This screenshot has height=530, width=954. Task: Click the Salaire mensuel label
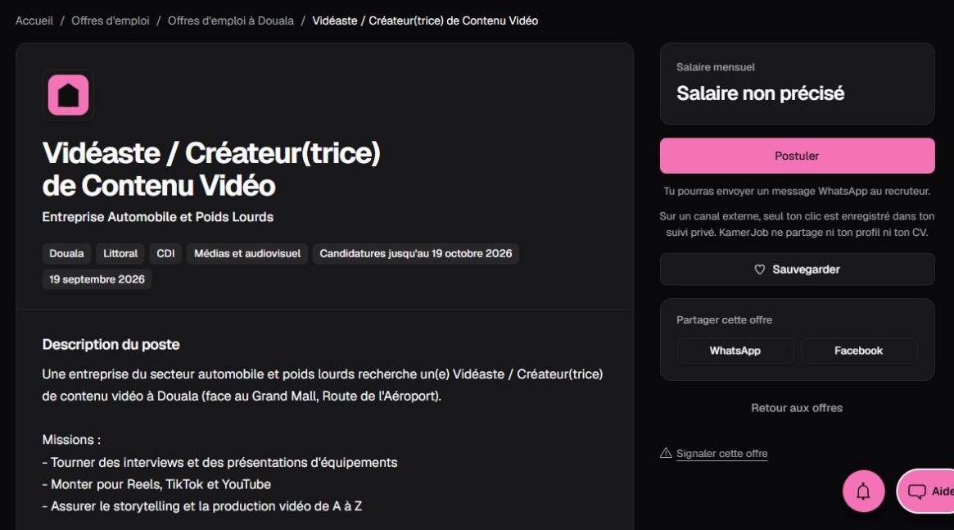pyautogui.click(x=716, y=67)
